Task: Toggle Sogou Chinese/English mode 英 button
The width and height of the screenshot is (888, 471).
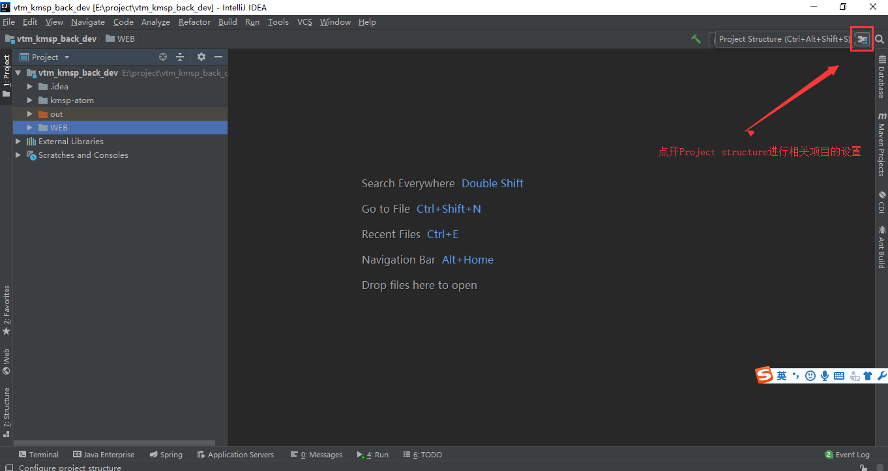Action: [x=781, y=376]
